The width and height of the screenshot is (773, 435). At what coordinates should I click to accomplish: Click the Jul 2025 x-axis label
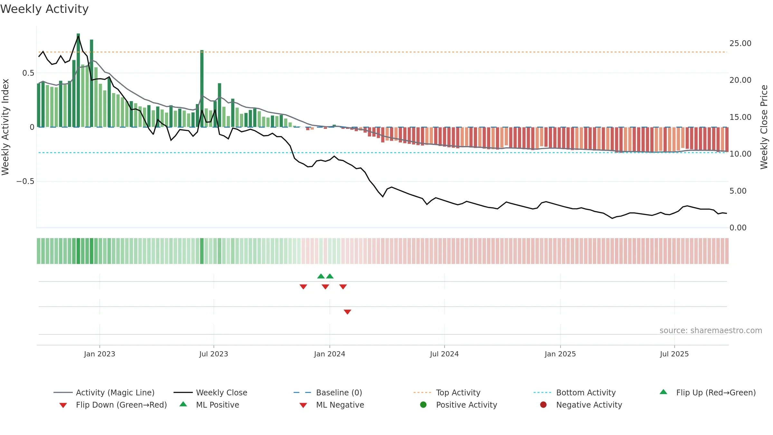click(674, 354)
